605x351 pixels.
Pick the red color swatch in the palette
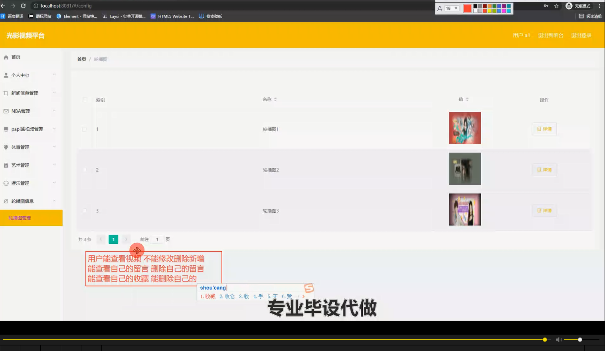[x=467, y=8]
